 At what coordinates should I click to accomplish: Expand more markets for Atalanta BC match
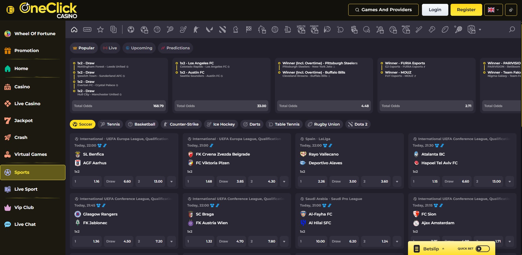pyautogui.click(x=510, y=181)
